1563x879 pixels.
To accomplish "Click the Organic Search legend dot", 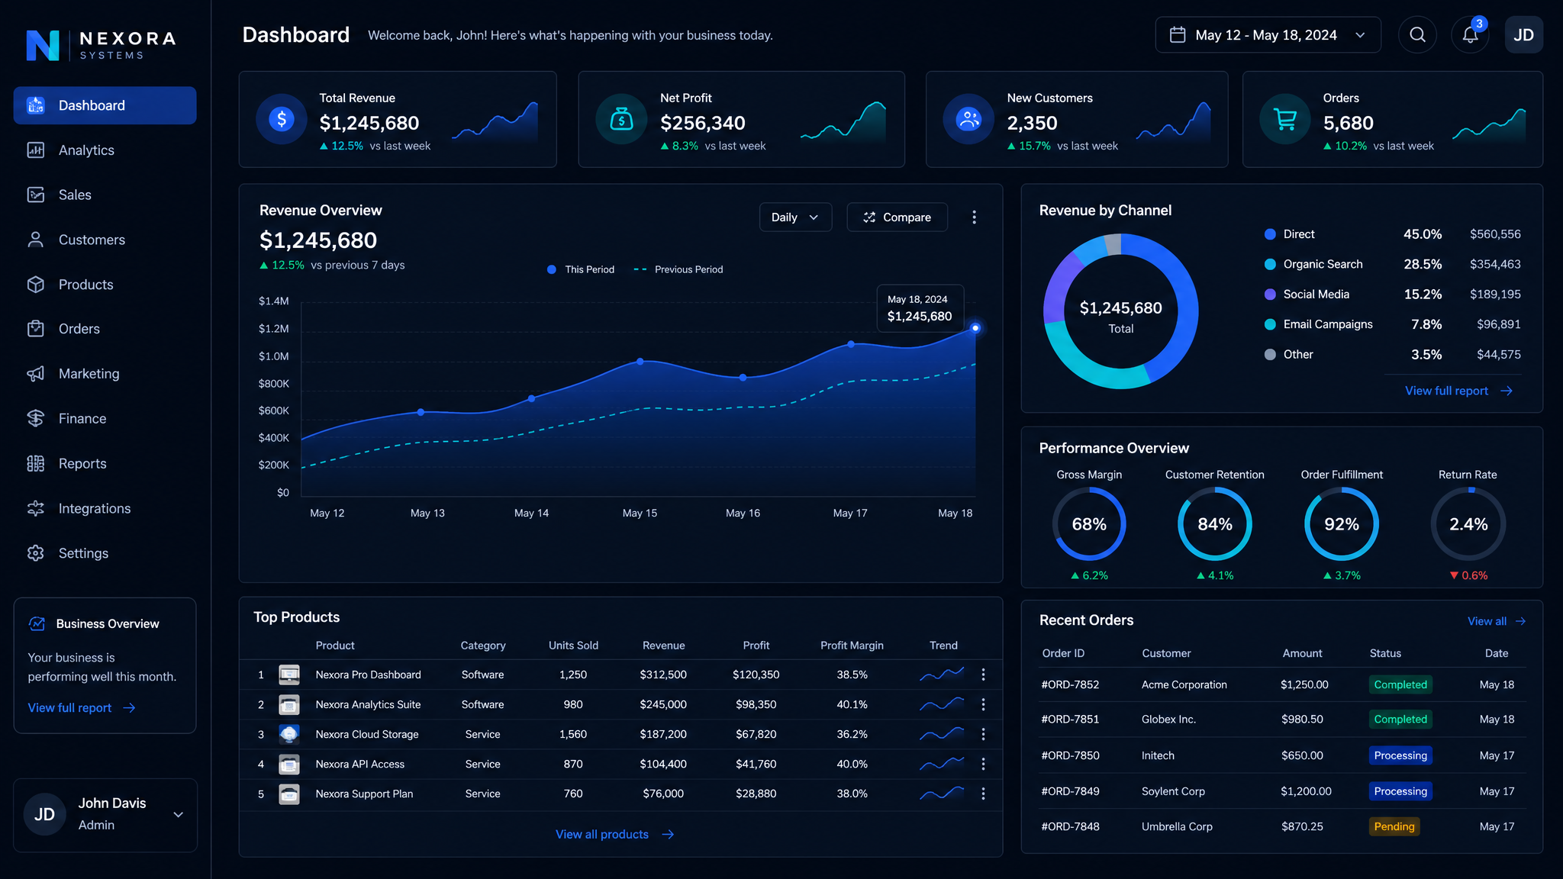I will tap(1270, 264).
